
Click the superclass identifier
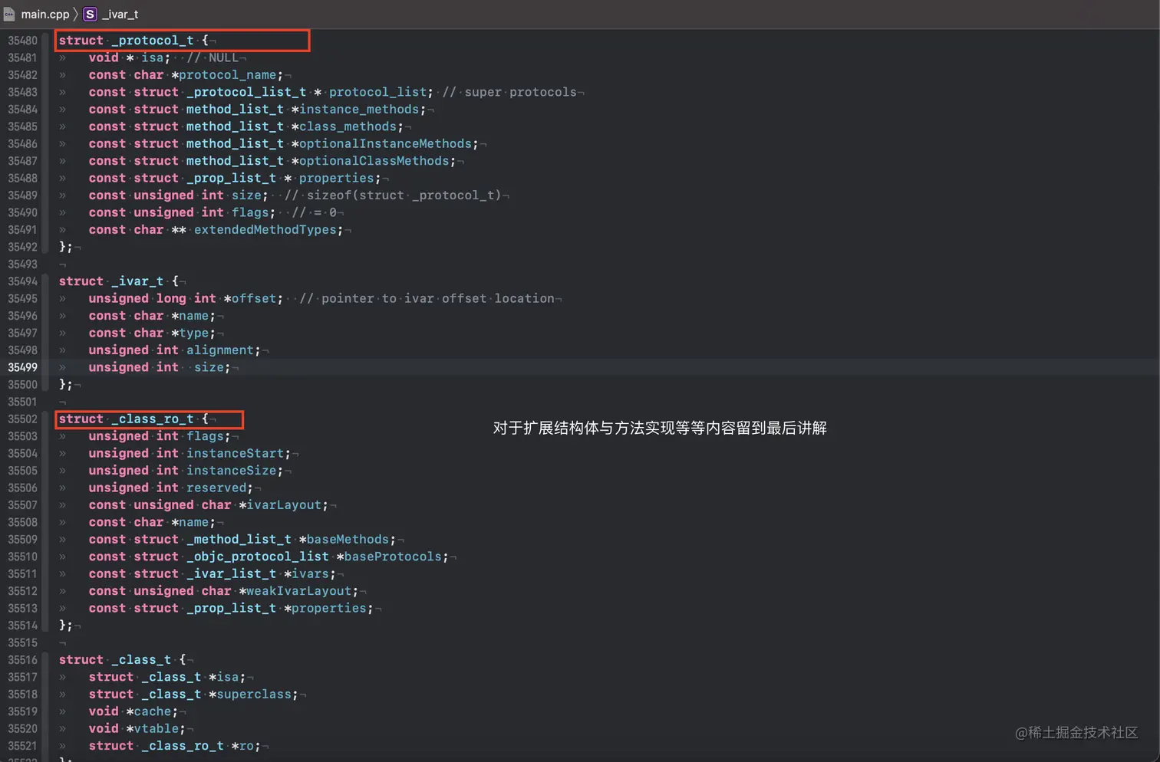tap(254, 695)
